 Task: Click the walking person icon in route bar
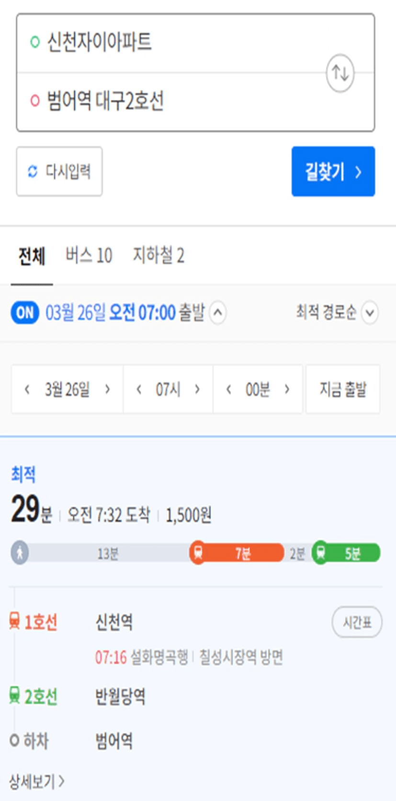(20, 553)
